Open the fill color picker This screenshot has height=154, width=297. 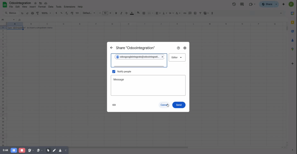point(138,13)
